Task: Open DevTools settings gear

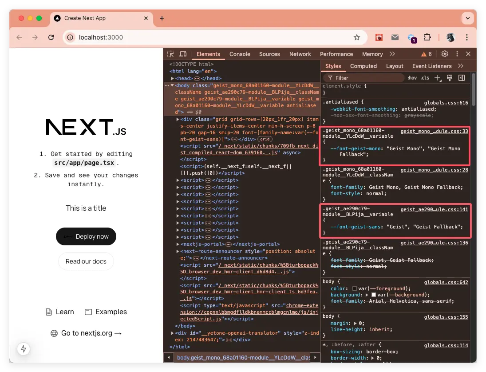Action: (444, 54)
